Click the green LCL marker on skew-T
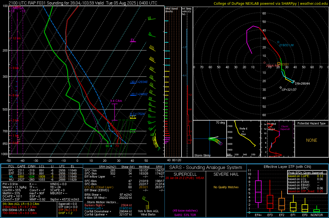This screenshot has width=329, height=218. click(133, 131)
